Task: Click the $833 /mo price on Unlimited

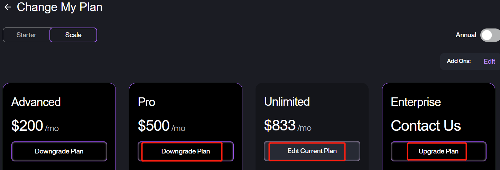Action: 287,126
